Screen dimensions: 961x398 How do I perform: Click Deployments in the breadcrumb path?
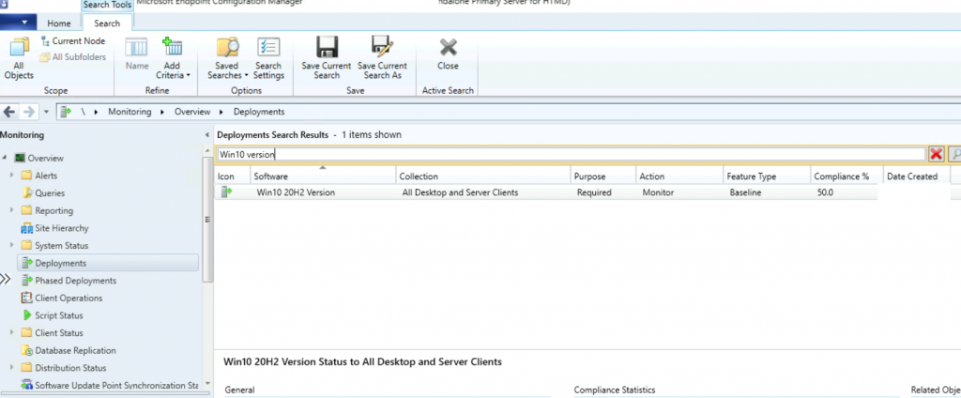coord(259,113)
